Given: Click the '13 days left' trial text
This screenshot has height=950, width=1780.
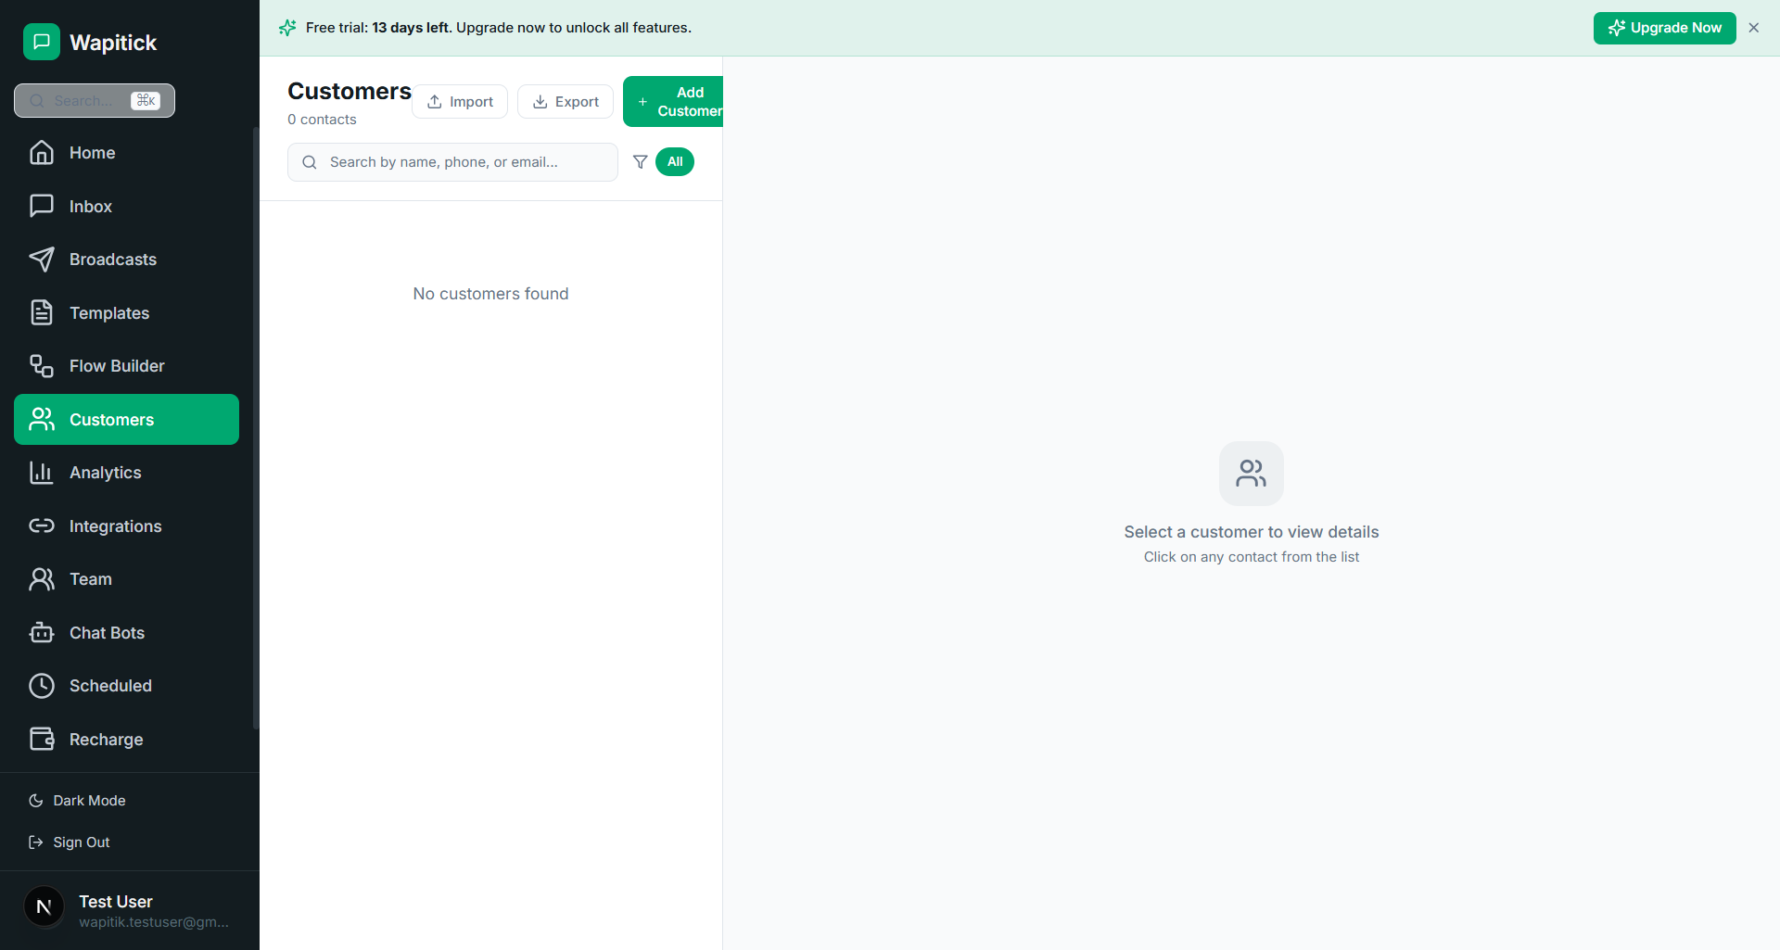Looking at the screenshot, I should click(x=411, y=28).
